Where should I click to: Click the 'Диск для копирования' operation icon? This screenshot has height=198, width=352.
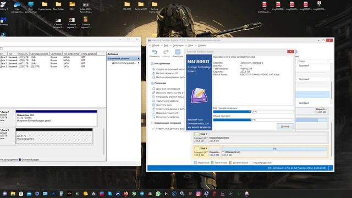(x=153, y=89)
